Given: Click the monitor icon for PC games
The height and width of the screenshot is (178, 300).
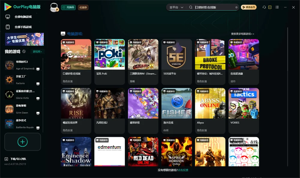Looking at the screenshot, I should (8, 17).
